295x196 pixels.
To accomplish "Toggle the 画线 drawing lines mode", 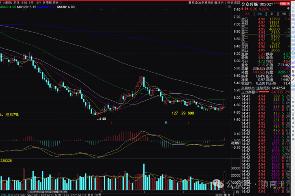I will coord(217,3).
